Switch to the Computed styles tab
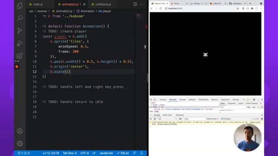Screen dimensions: 278x156 click(232, 104)
